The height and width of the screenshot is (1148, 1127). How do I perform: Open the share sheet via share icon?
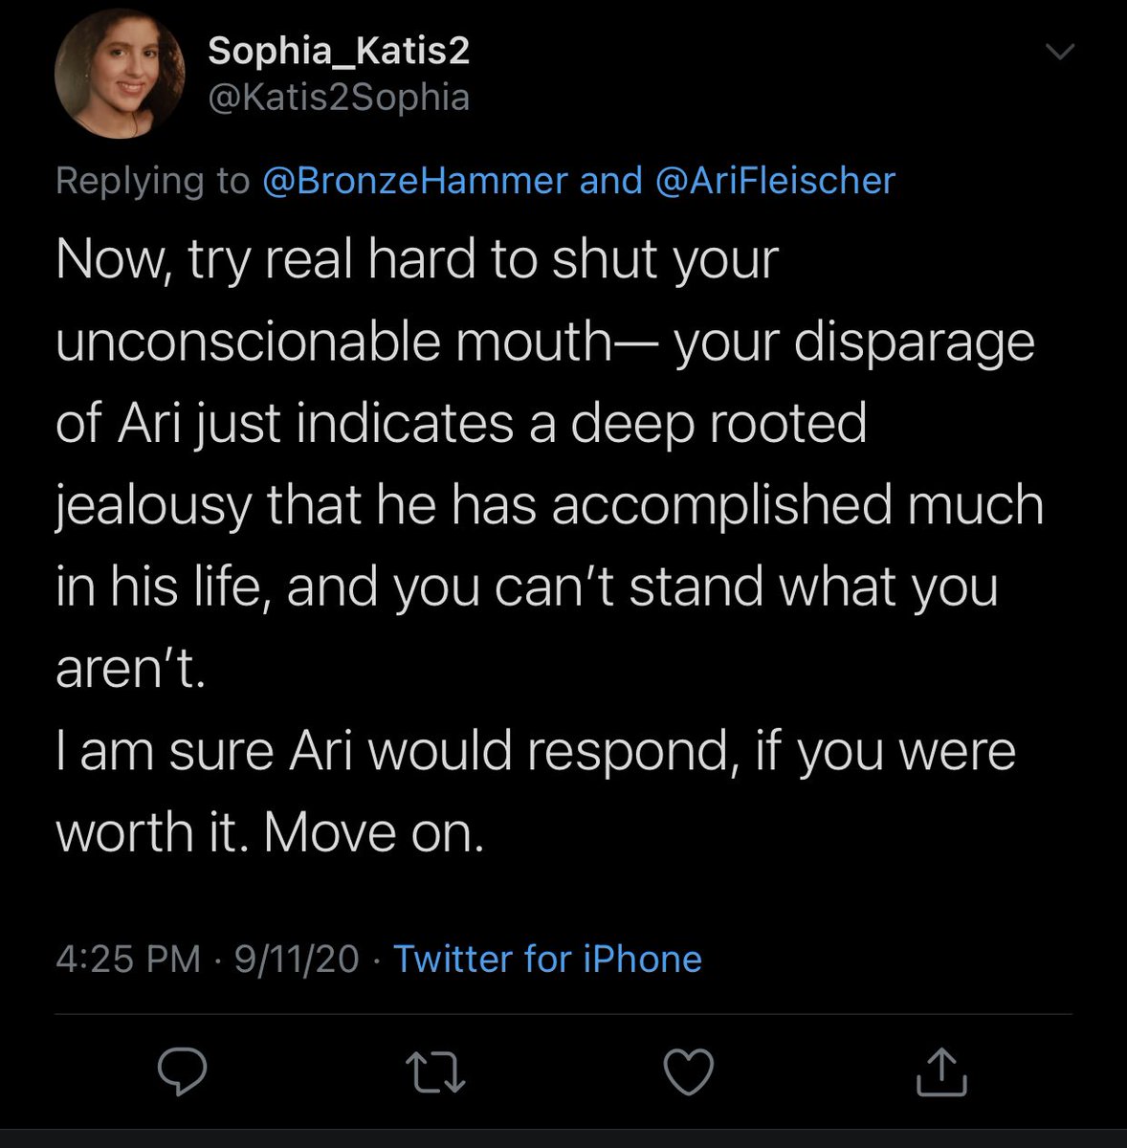click(942, 1071)
